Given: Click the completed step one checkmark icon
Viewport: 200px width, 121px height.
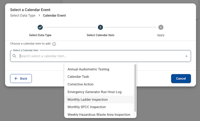Looking at the screenshot, I should pyautogui.click(x=40, y=27).
